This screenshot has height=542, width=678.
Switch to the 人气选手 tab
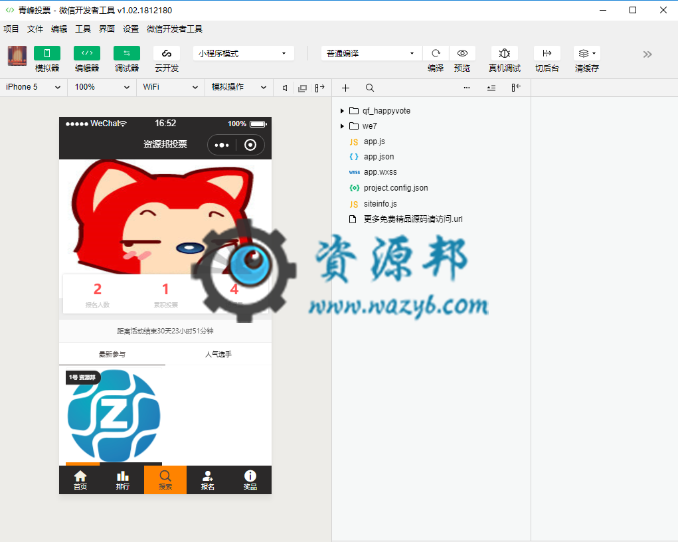(218, 354)
